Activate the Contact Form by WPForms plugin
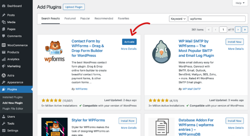This screenshot has width=250, height=136. point(129,42)
